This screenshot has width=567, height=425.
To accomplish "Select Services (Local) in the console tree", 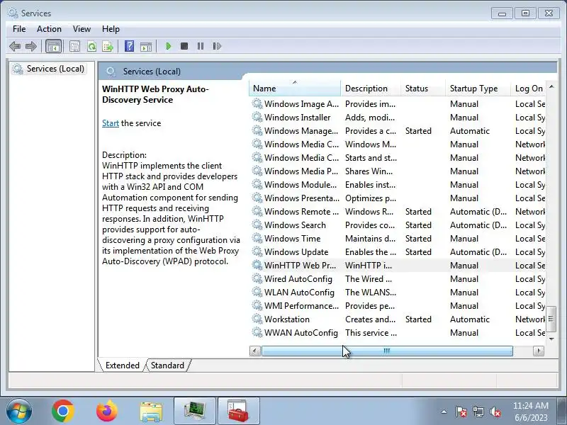I will click(48, 69).
